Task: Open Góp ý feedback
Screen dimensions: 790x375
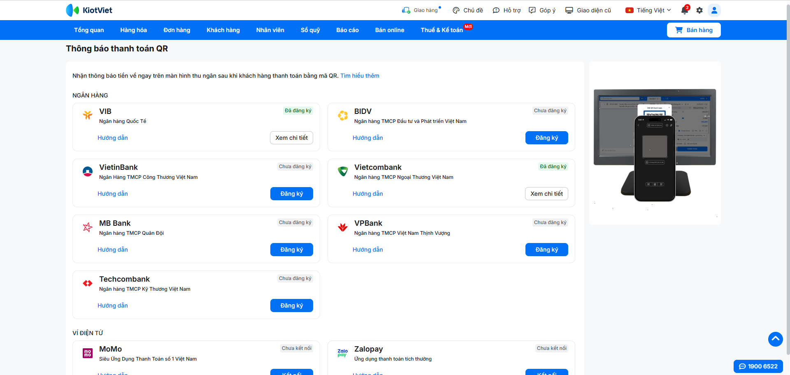Action: click(x=542, y=10)
